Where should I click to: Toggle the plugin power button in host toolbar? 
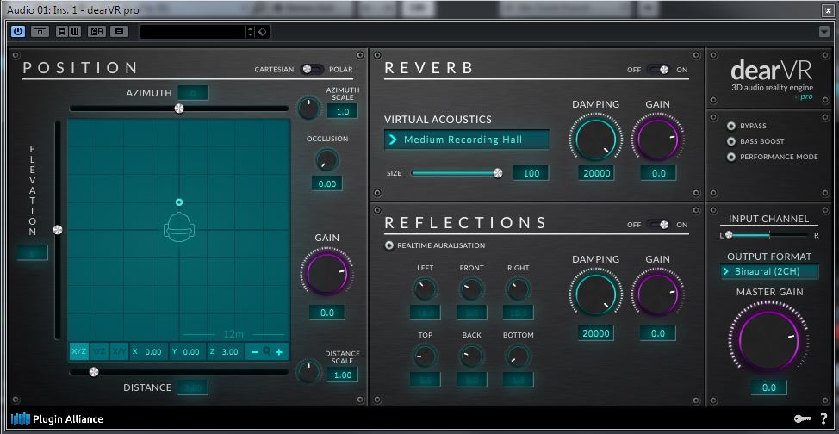point(17,32)
